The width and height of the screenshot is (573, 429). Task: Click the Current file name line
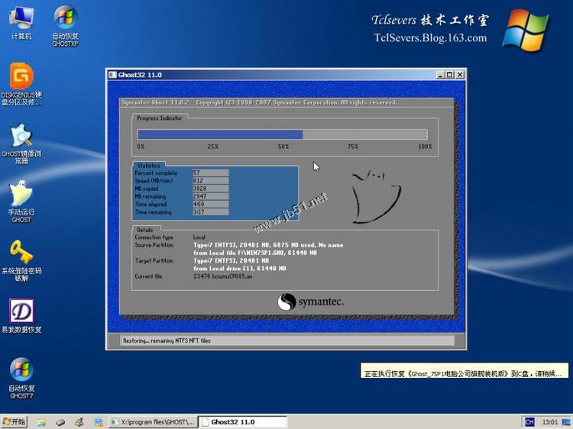(223, 277)
